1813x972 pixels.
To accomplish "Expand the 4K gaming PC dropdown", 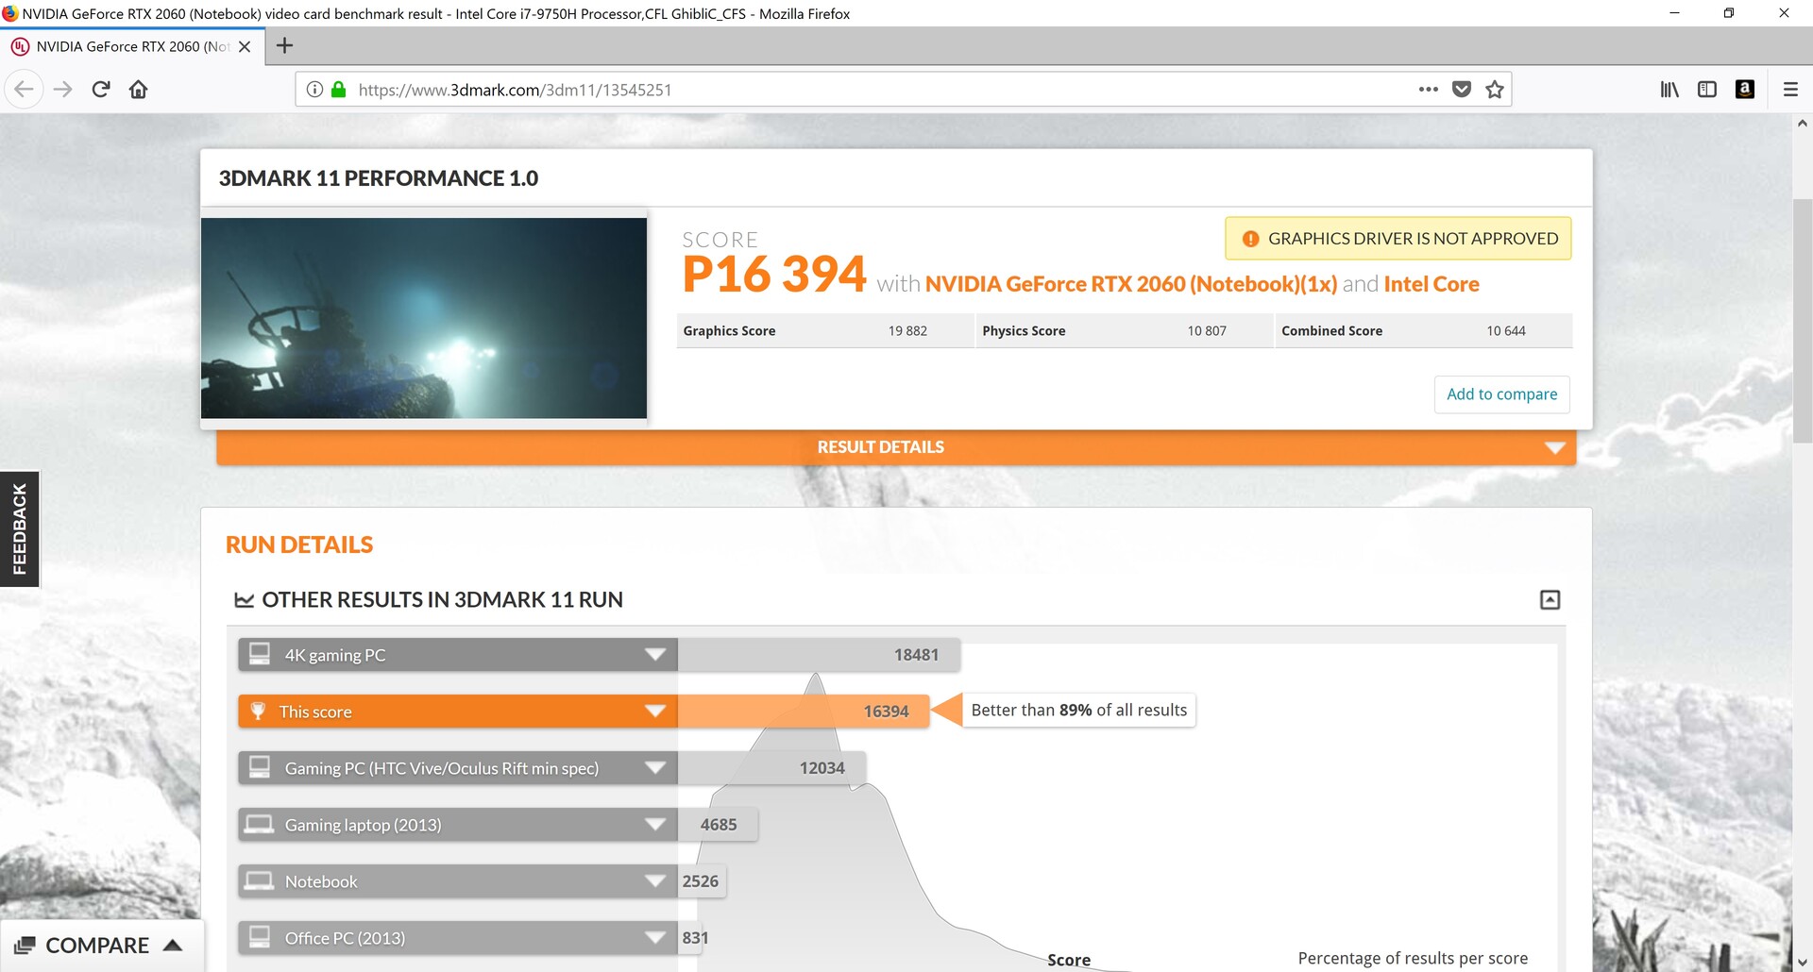I will point(655,655).
